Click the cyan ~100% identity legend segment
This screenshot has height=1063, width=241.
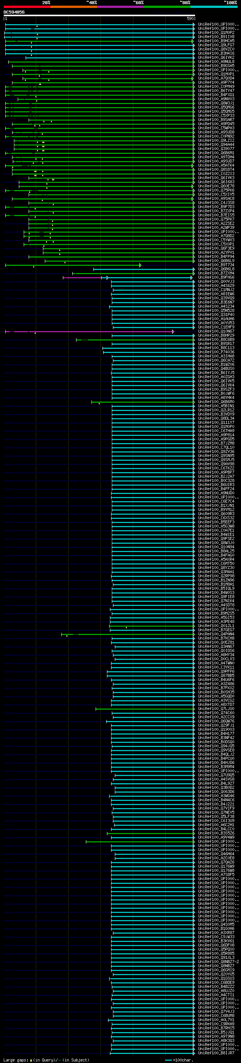(214, 7)
